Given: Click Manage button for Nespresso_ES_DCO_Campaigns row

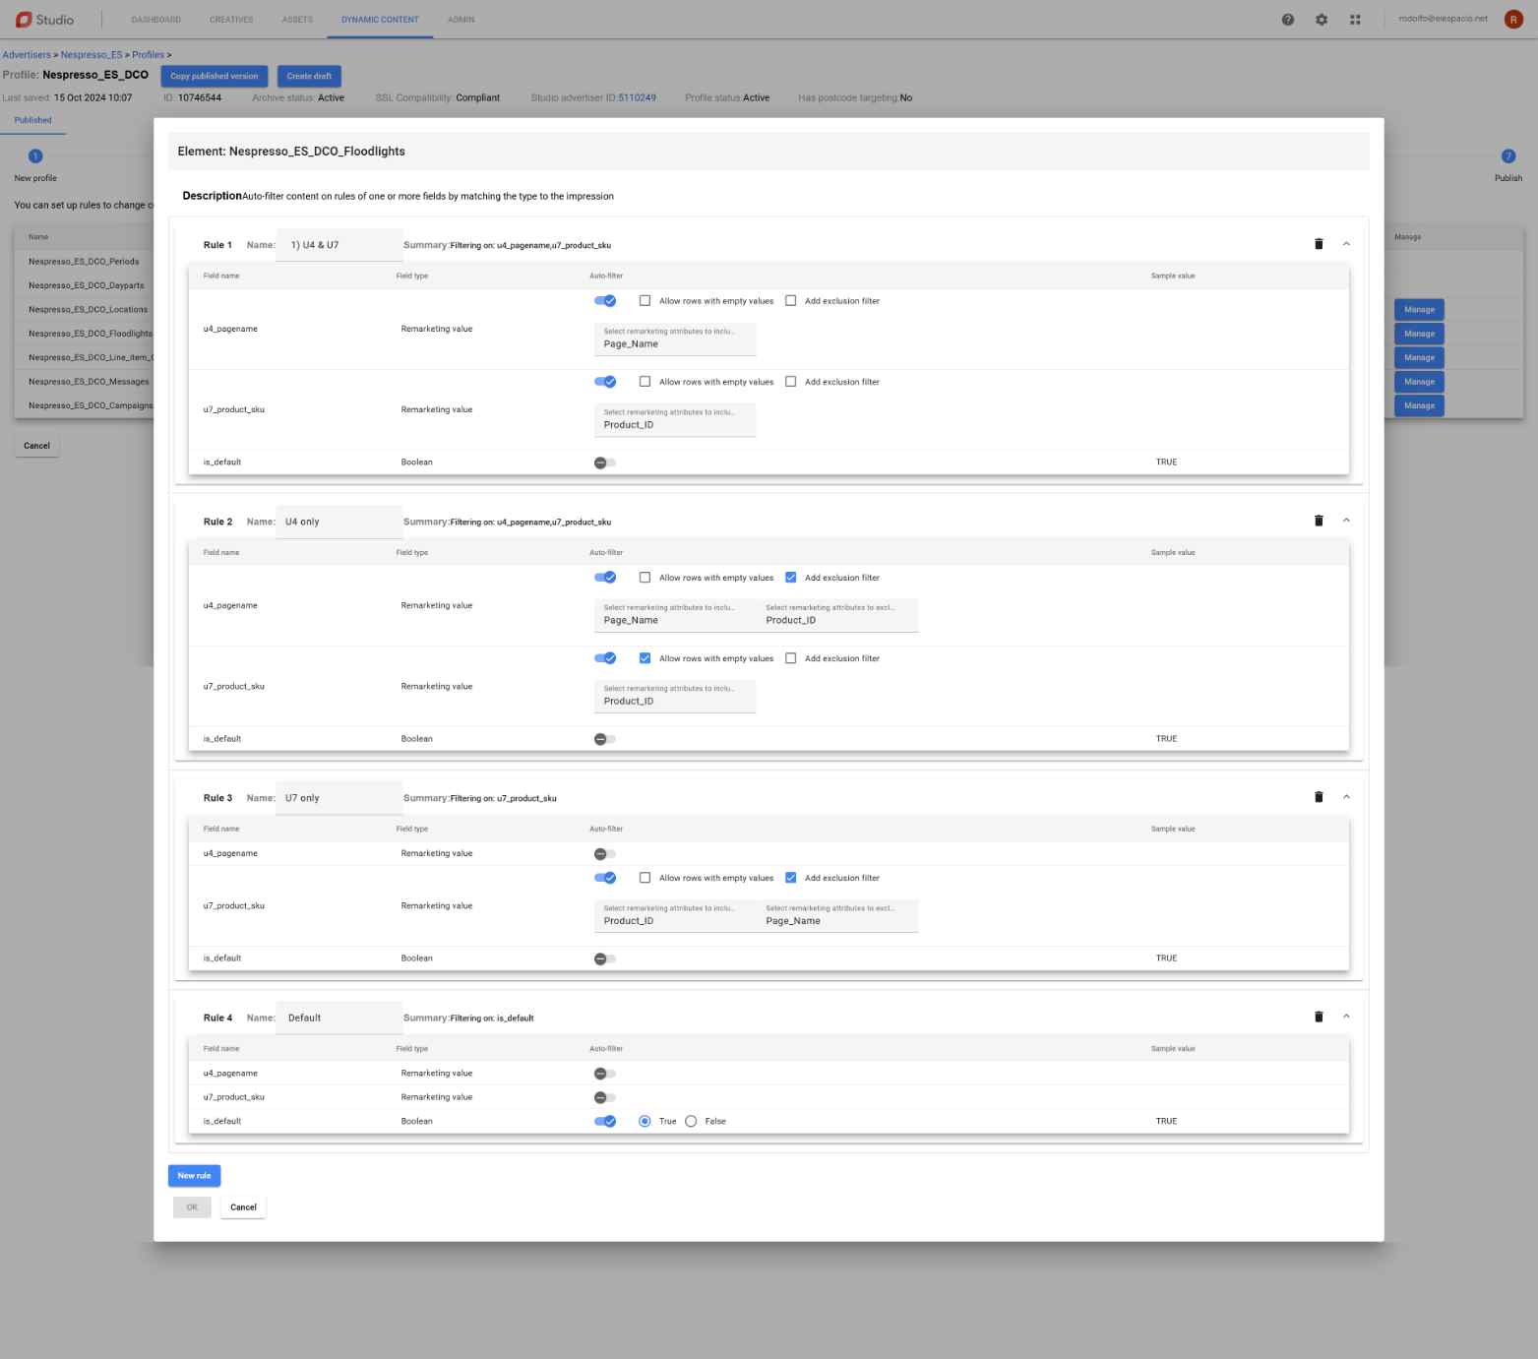Looking at the screenshot, I should 1419,405.
